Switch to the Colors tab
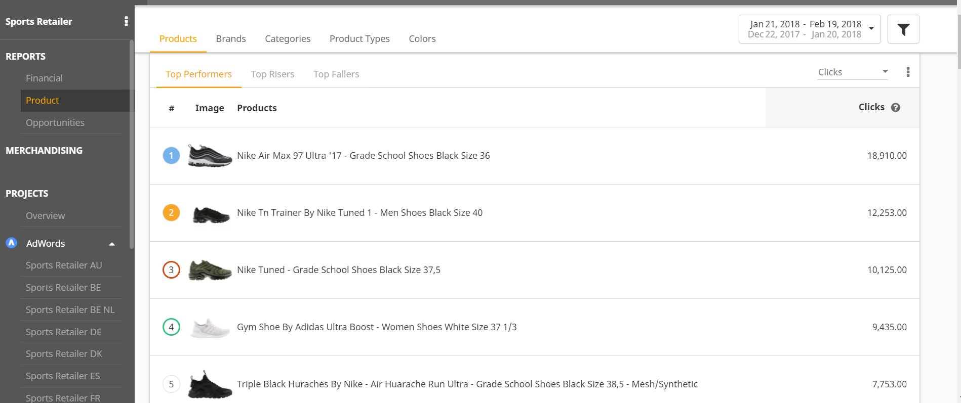The width and height of the screenshot is (961, 403). pos(422,39)
